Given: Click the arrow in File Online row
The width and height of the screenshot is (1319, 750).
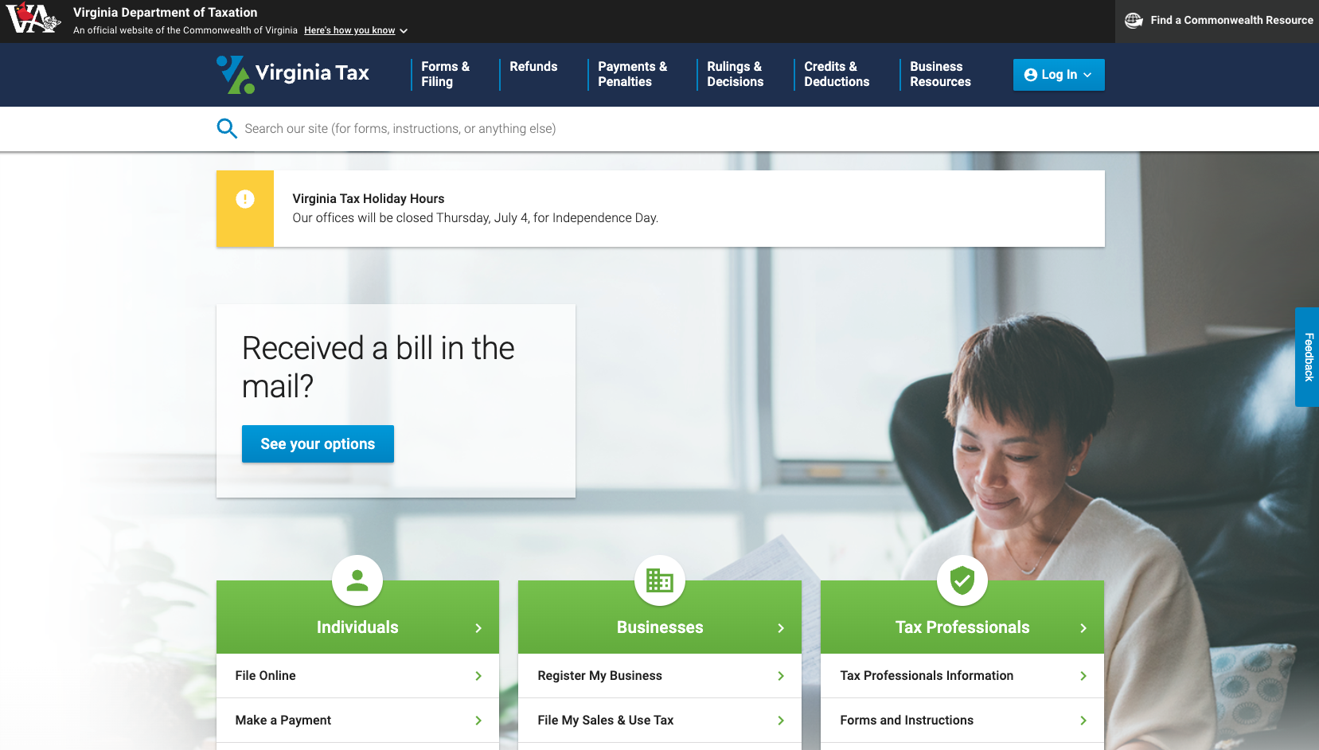Looking at the screenshot, I should point(478,676).
